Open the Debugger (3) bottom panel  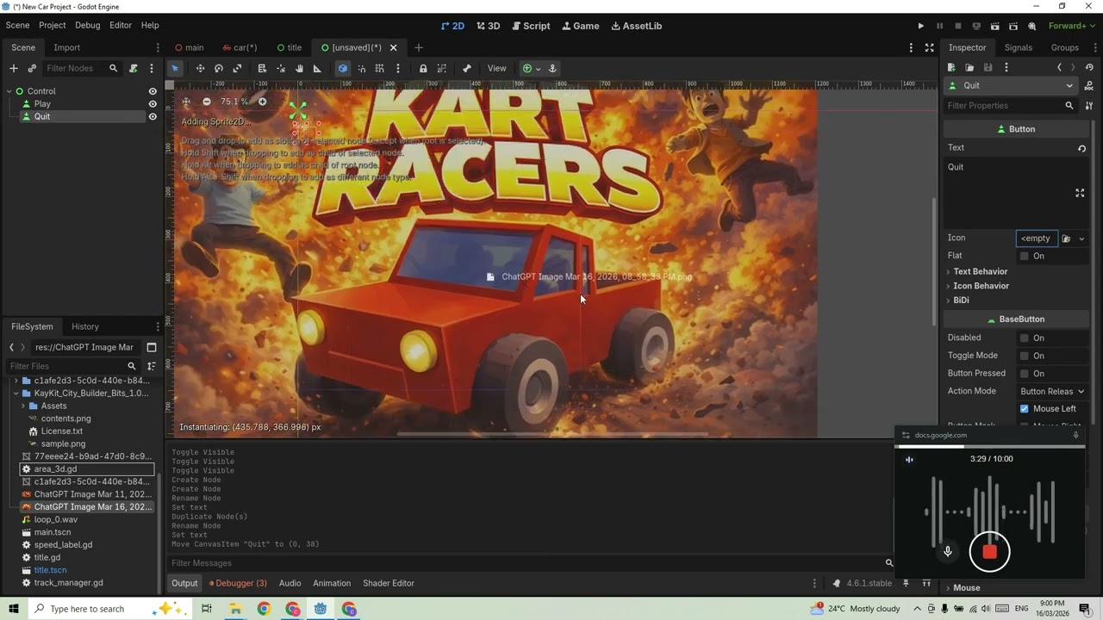point(238,583)
